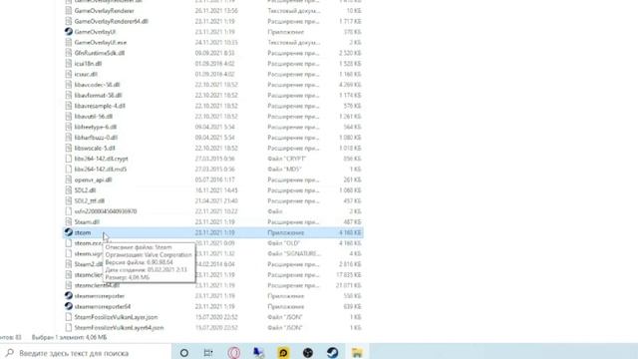Click the file icon of libfreetype-6.dll
The width and height of the screenshot is (638, 359).
[x=69, y=127]
